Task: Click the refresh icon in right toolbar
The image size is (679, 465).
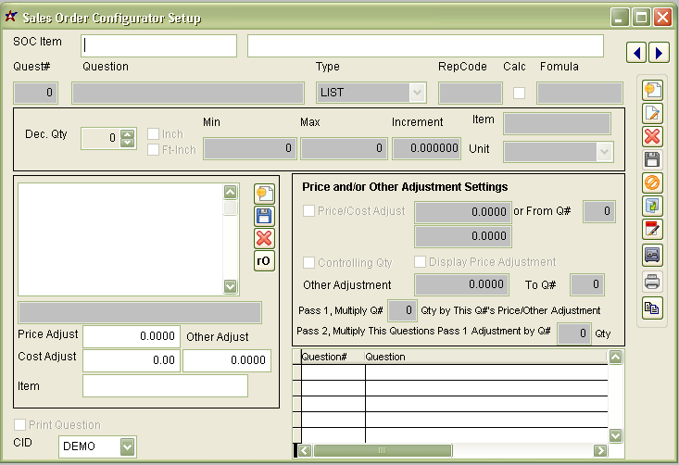Action: 653,206
